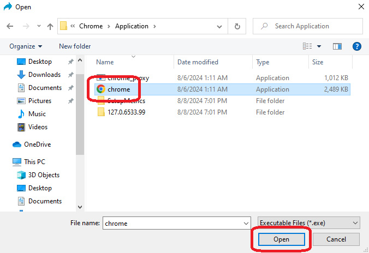
Task: Click the pin beside Downloads
Action: coord(70,75)
